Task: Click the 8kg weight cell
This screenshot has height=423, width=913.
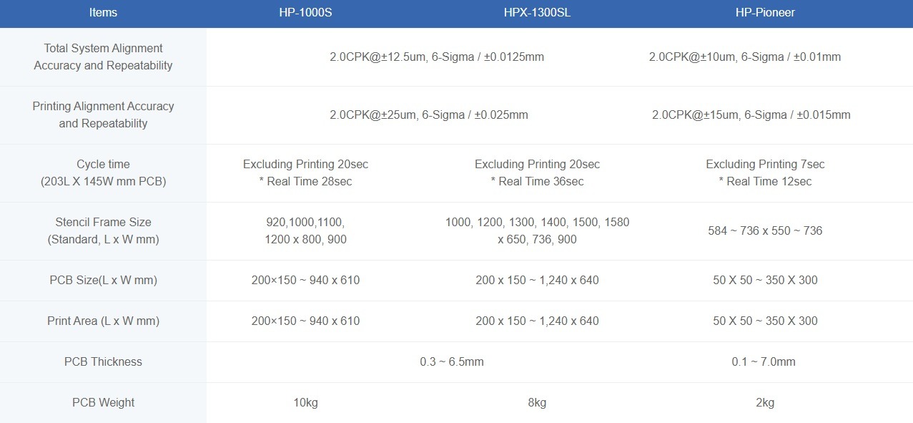Action: point(537,403)
